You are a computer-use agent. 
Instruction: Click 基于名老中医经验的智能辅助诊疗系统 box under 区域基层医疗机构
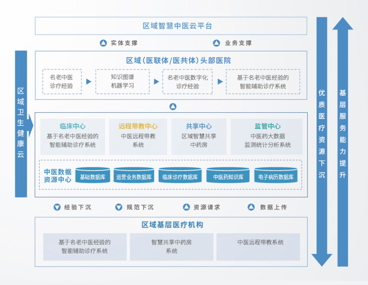click(85, 247)
